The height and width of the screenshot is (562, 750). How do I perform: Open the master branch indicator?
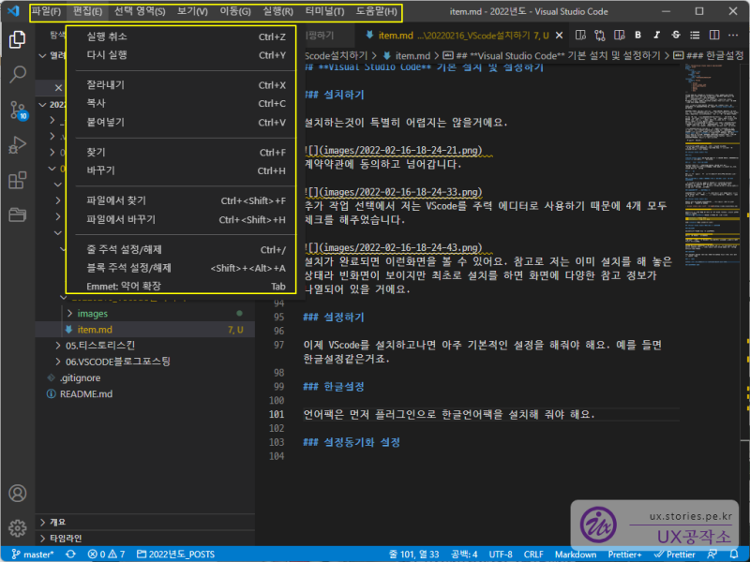(33, 554)
